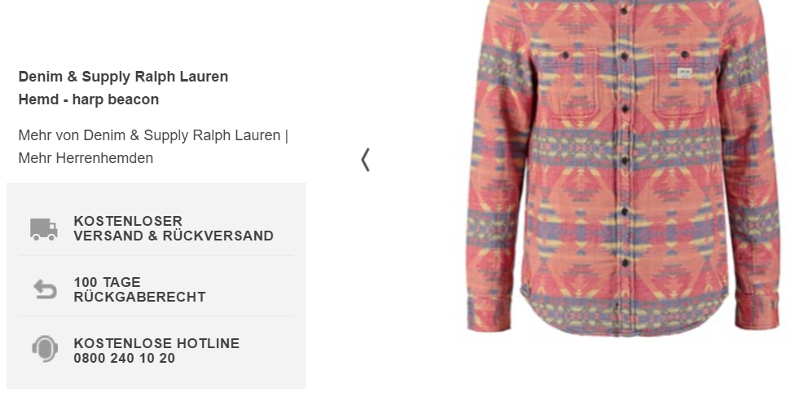Open the Mehr Herrenhemden link
792x397 pixels.
pyautogui.click(x=86, y=158)
